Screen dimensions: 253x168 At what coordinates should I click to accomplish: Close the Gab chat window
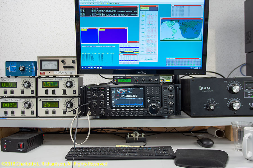click(138, 6)
